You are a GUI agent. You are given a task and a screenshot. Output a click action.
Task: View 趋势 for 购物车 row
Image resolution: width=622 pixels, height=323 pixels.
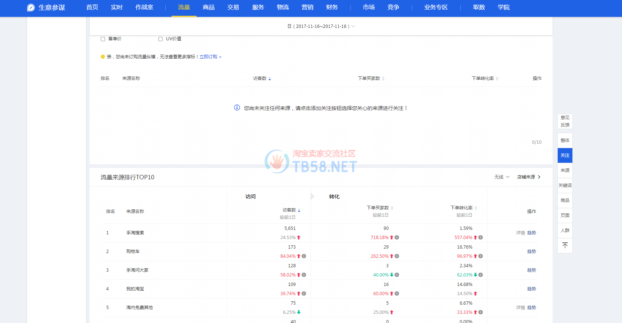click(531, 252)
